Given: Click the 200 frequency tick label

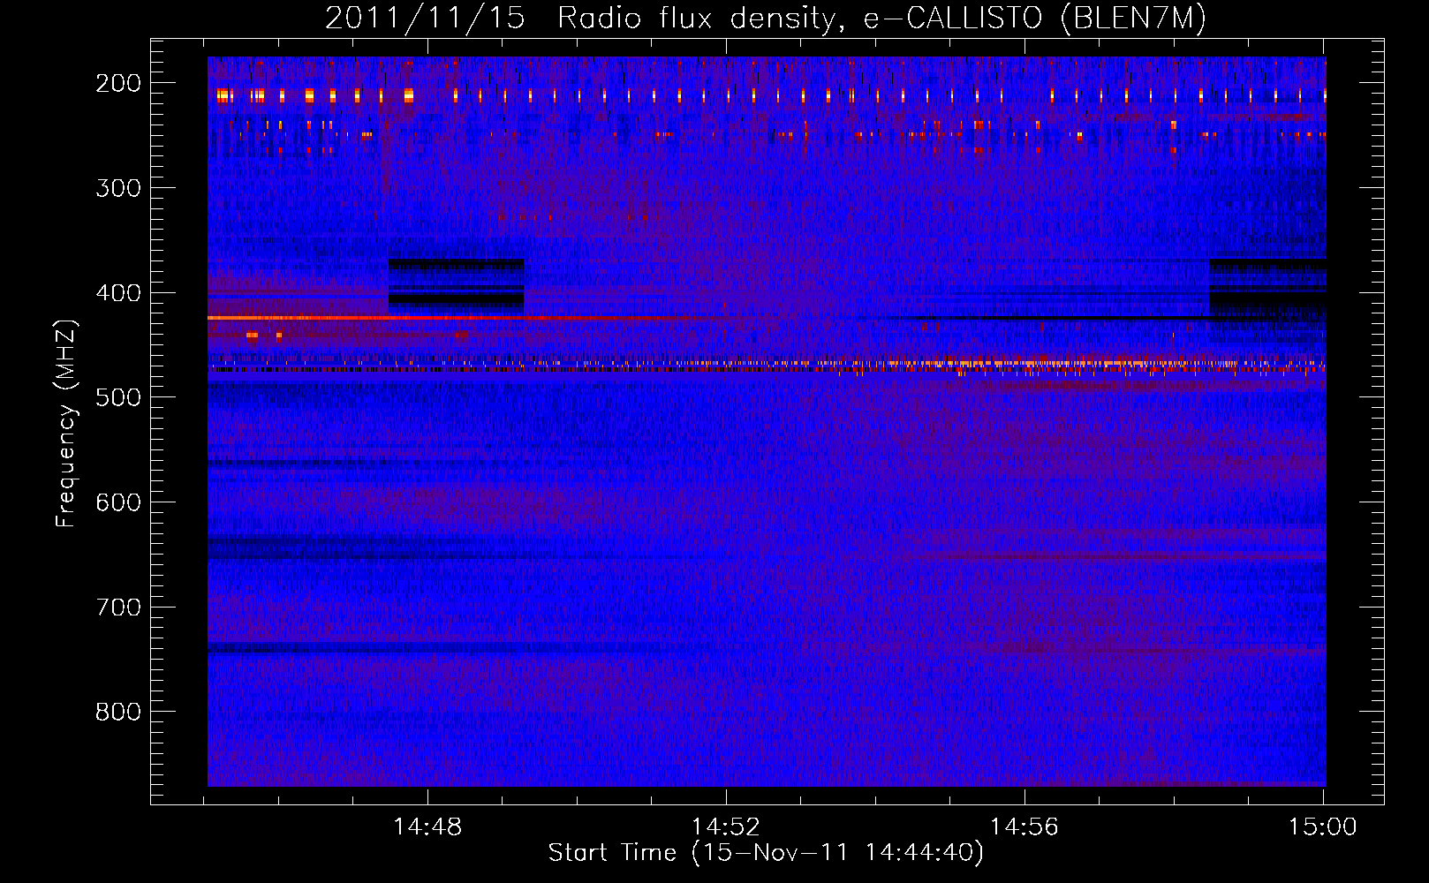Looking at the screenshot, I should (118, 83).
